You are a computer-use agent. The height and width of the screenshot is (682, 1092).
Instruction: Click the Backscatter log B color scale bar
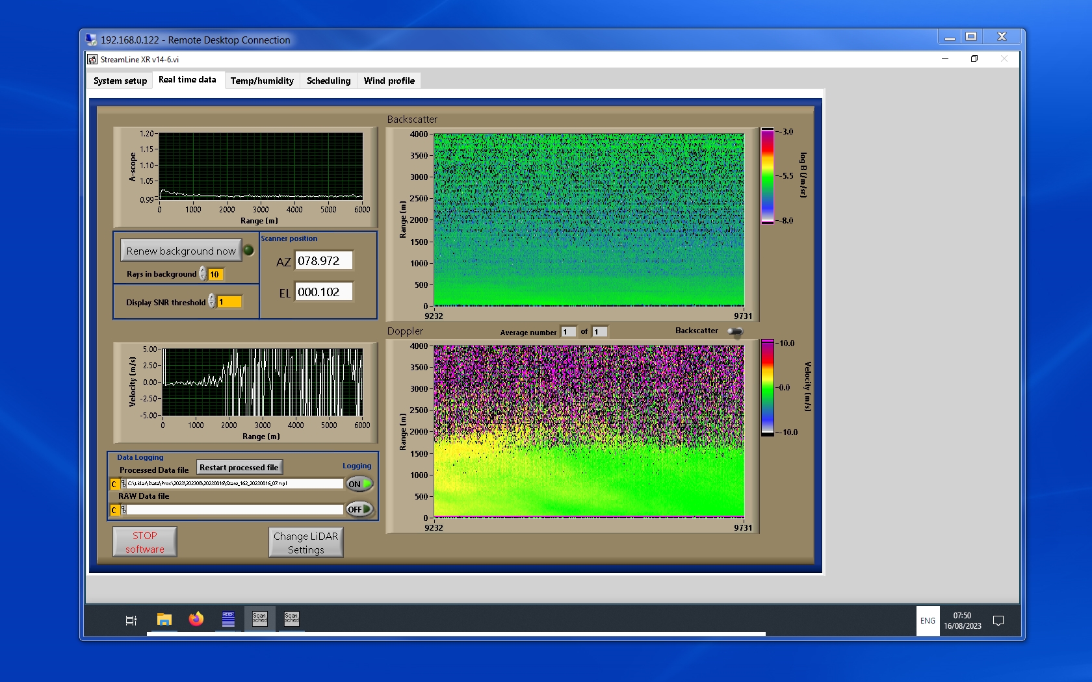pyautogui.click(x=768, y=176)
